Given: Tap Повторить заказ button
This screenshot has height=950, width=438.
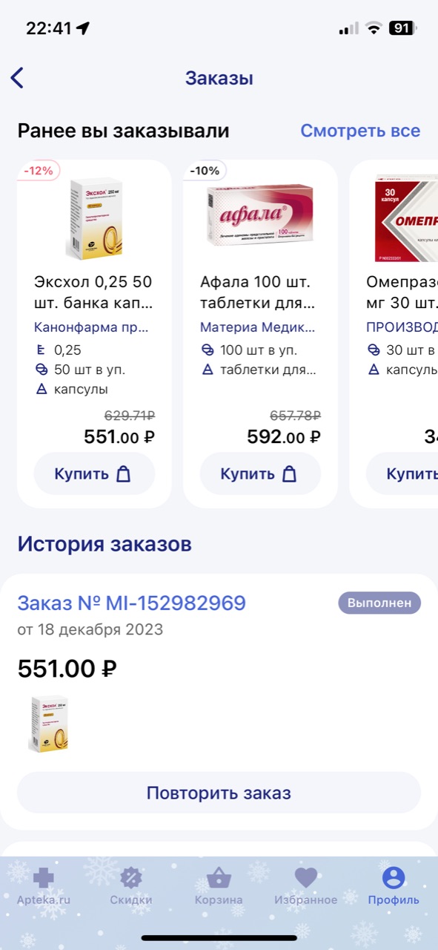Looking at the screenshot, I should coord(219,793).
